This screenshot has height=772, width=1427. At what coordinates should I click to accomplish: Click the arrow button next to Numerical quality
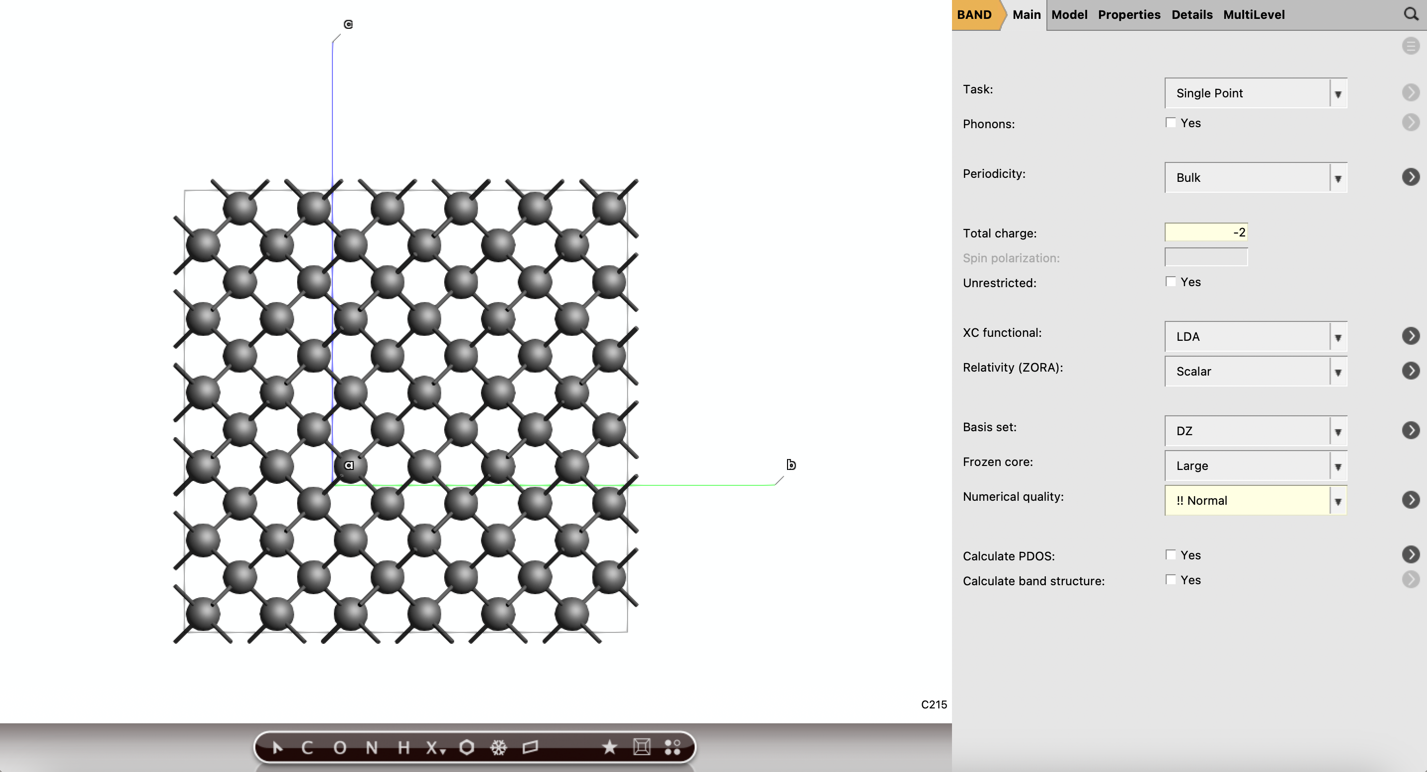point(1411,500)
